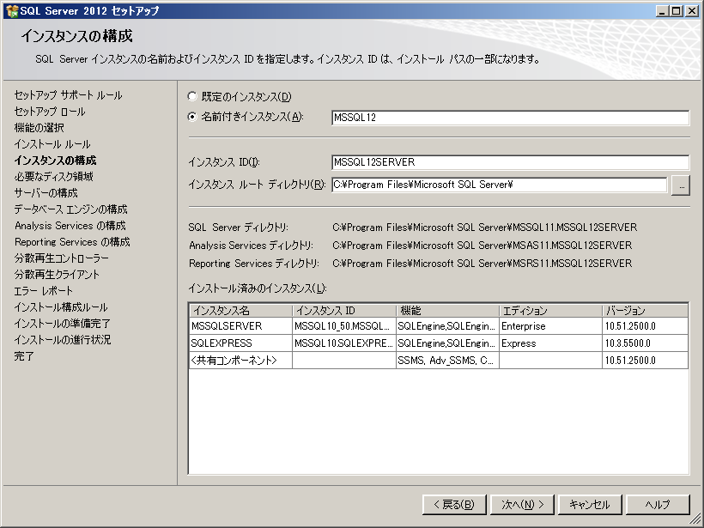The height and width of the screenshot is (528, 704).
Task: Click the インスタンス ID field with MSSQL12SERVER
Action: point(510,162)
